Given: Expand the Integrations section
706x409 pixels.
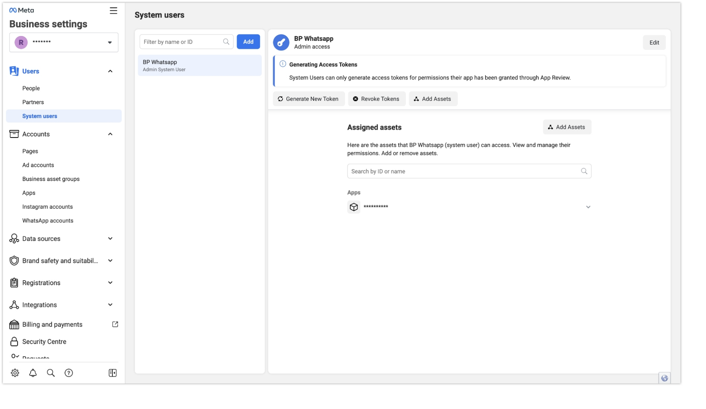Looking at the screenshot, I should click(x=110, y=305).
